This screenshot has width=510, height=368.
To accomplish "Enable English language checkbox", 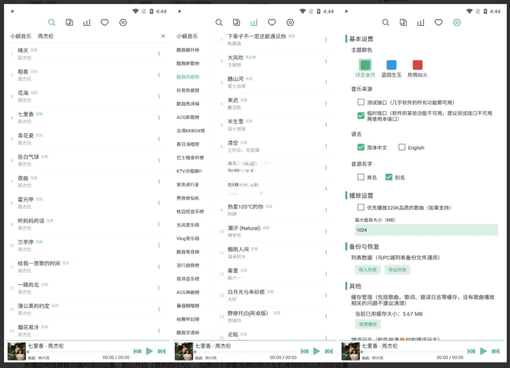I will [x=402, y=147].
